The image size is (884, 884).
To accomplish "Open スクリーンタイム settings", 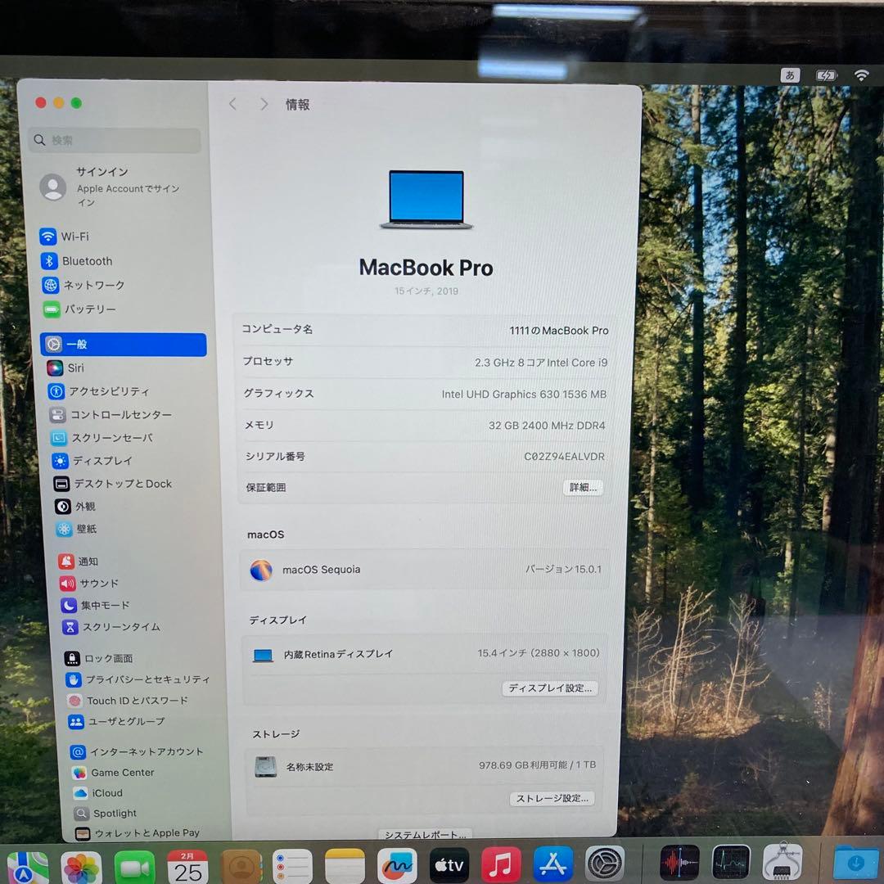I will tap(111, 627).
